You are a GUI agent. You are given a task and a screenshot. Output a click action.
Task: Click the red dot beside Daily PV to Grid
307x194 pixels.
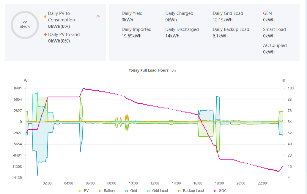click(x=45, y=34)
